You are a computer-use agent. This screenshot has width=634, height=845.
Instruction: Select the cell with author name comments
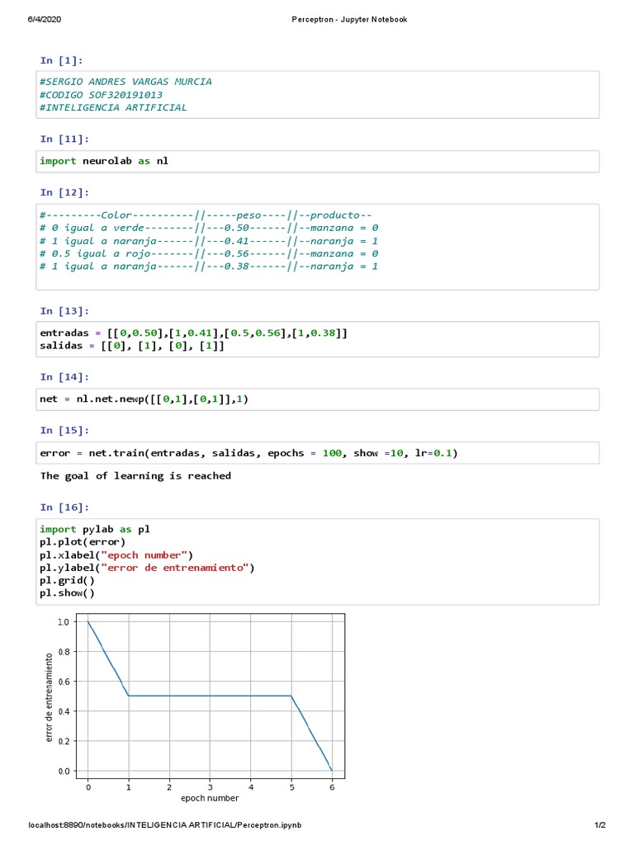pyautogui.click(x=318, y=95)
